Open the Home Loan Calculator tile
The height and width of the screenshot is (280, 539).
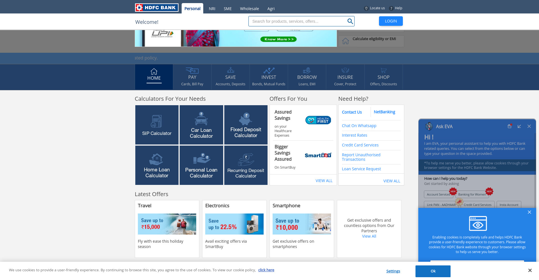tap(157, 165)
